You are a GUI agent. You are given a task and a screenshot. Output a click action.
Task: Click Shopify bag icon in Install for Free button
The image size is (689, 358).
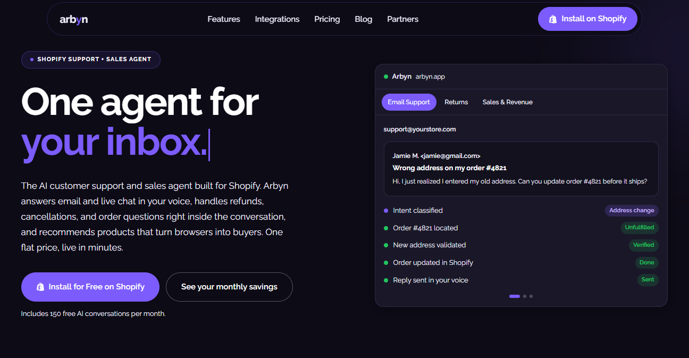tap(40, 287)
